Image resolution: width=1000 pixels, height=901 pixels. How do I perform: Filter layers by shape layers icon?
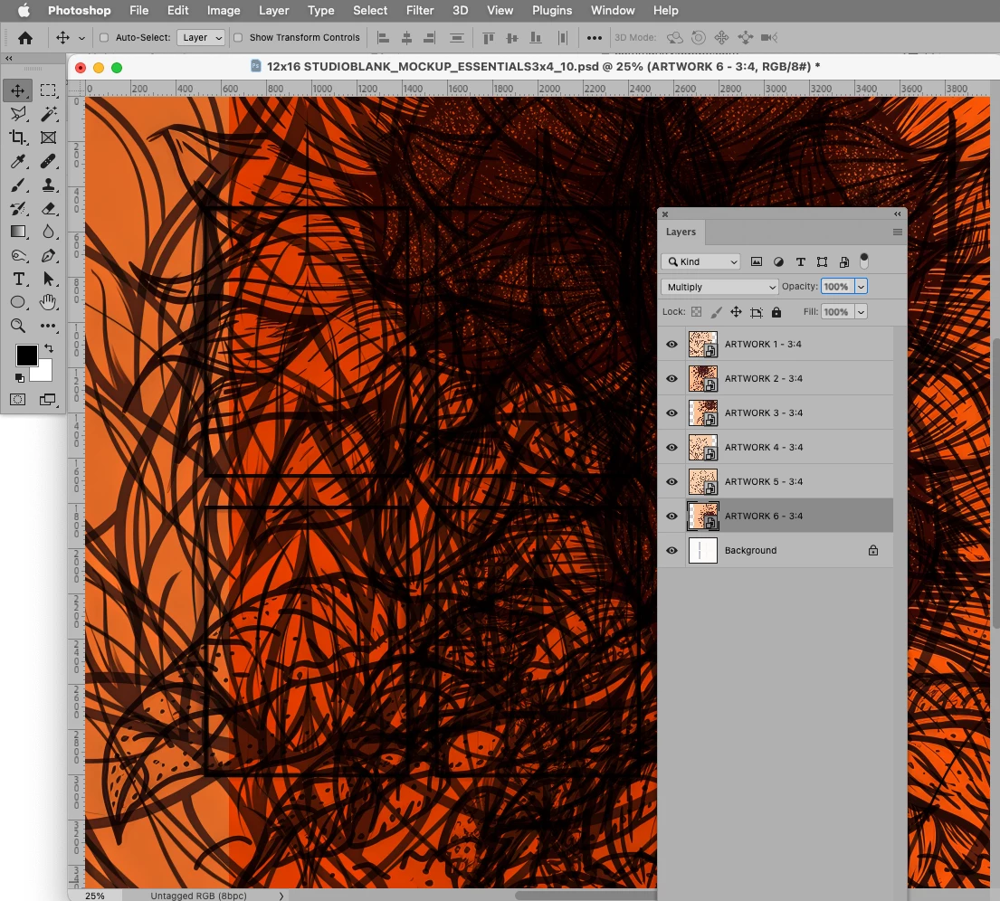822,261
